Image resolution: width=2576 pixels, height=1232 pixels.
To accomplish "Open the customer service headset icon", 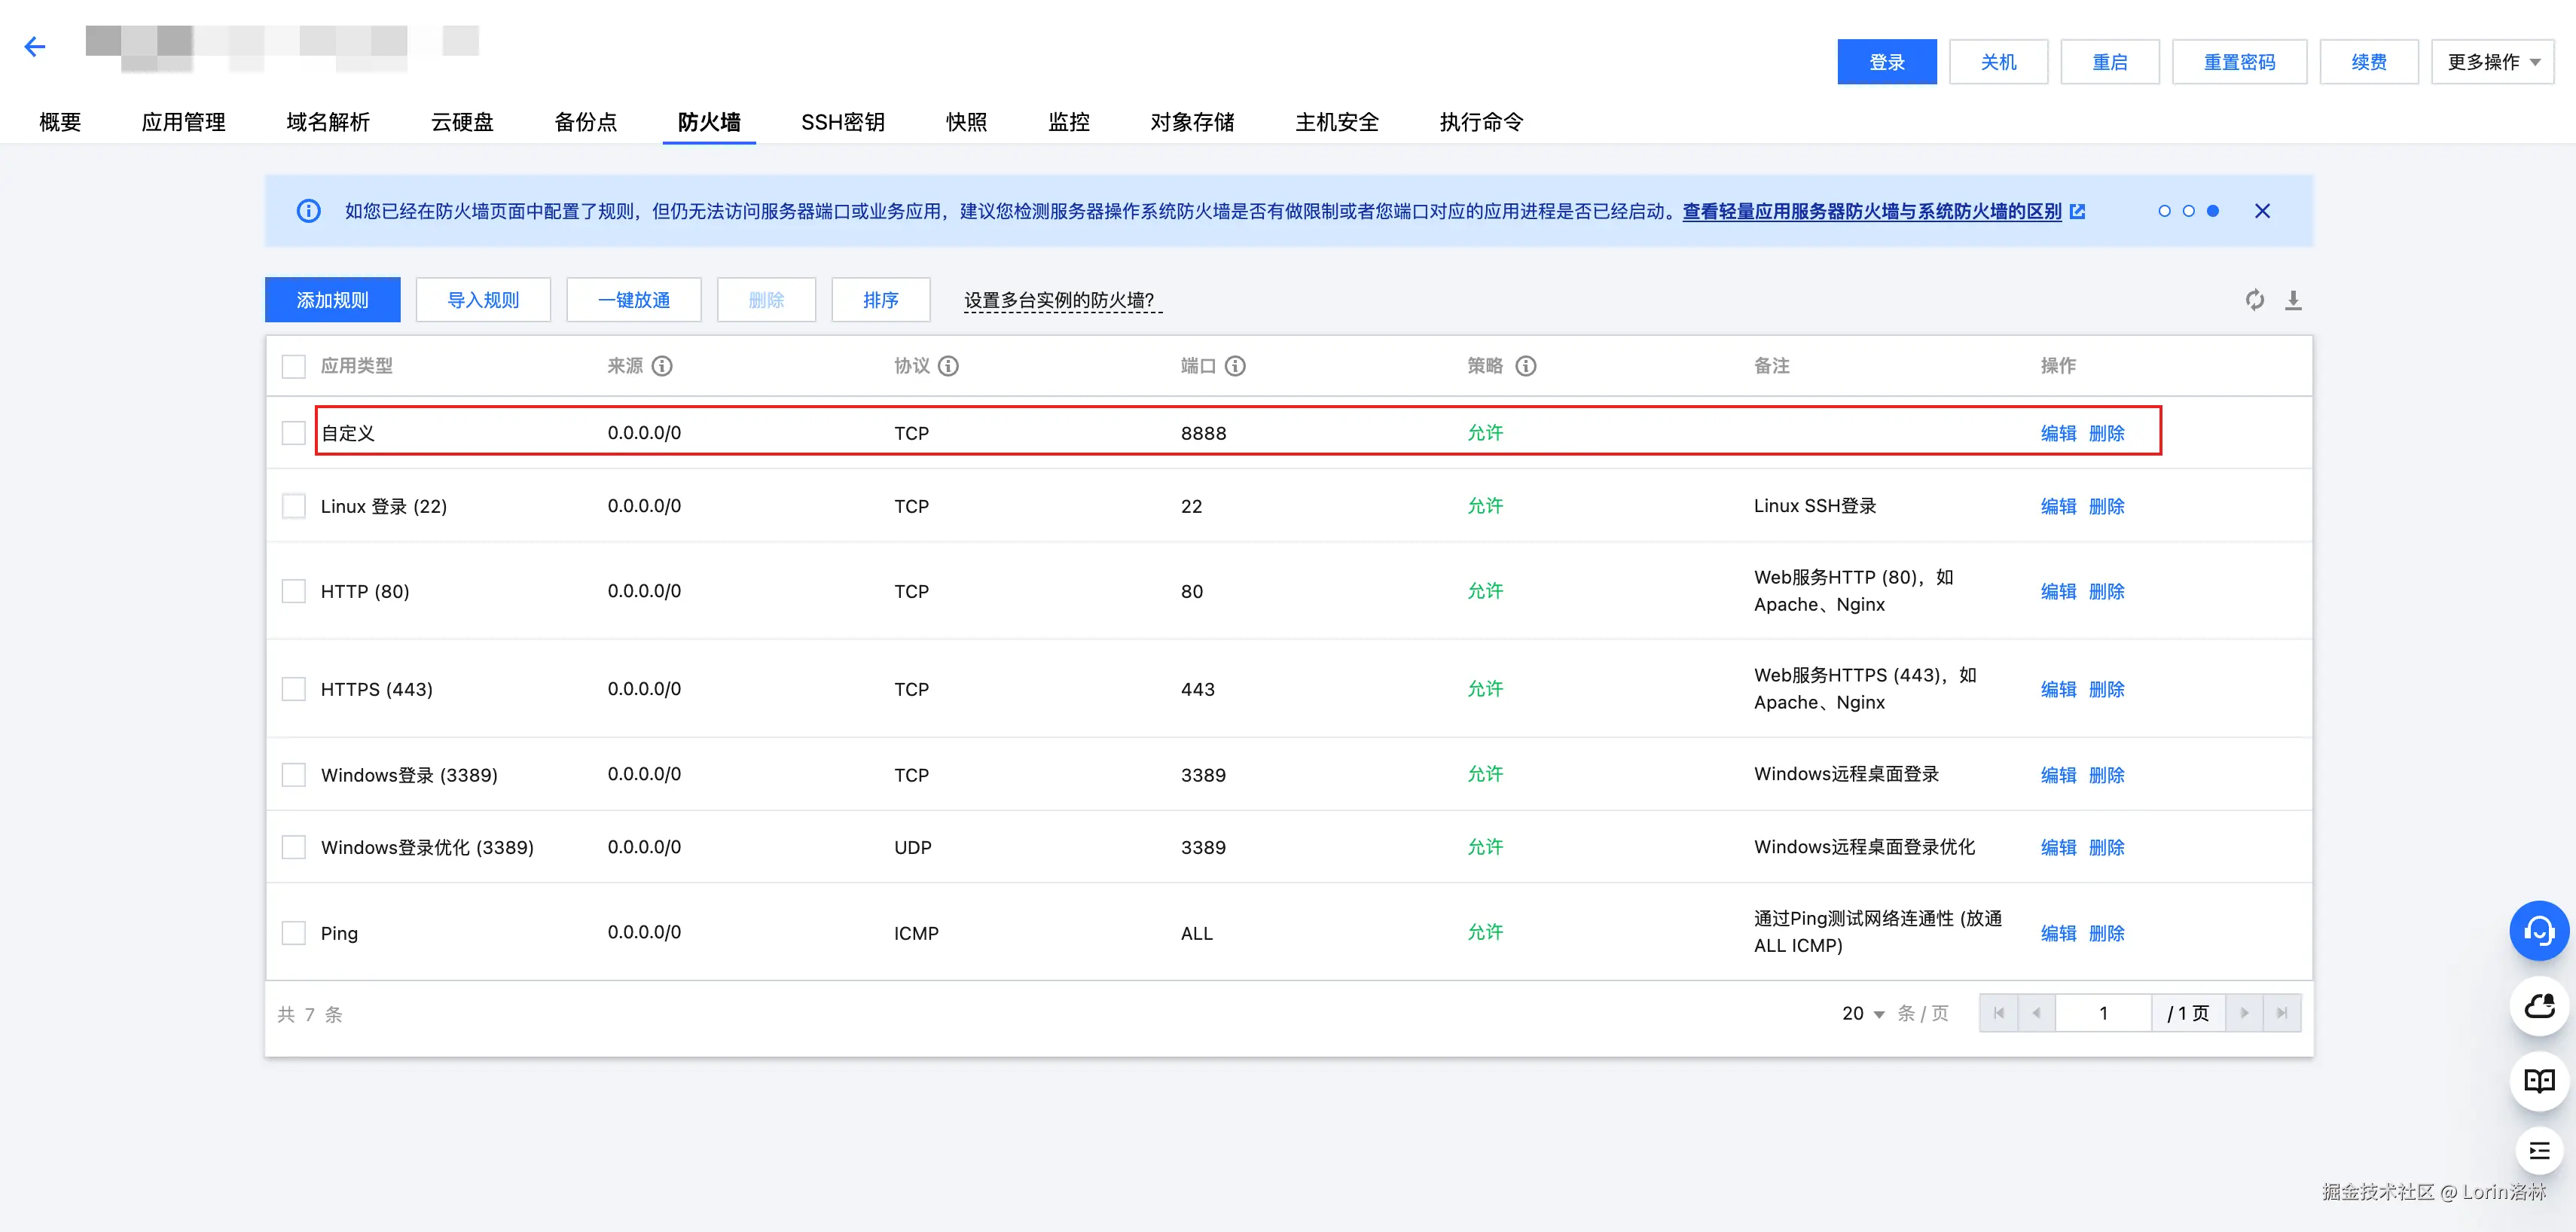I will 2538,931.
